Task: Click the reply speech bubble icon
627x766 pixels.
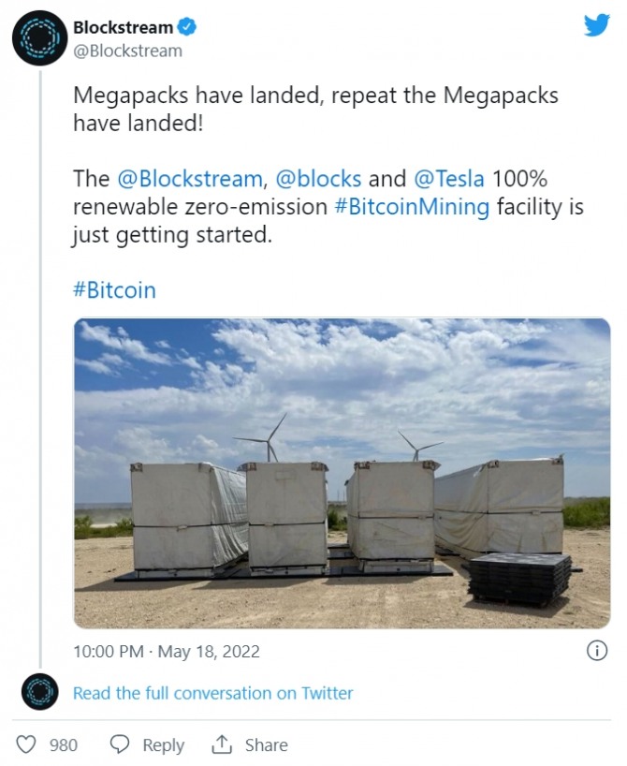Action: tap(119, 744)
